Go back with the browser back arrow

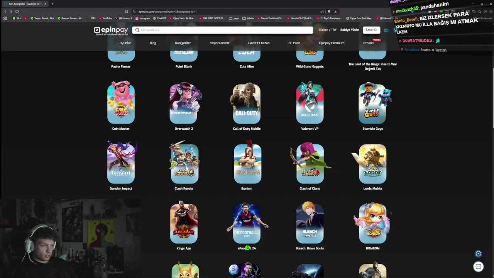(x=5, y=12)
